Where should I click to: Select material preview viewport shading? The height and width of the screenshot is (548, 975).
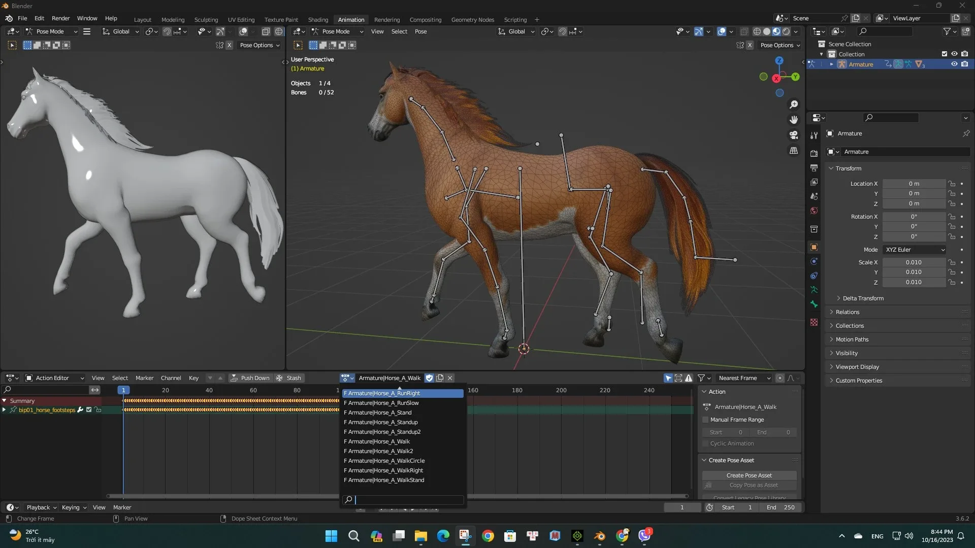click(776, 31)
